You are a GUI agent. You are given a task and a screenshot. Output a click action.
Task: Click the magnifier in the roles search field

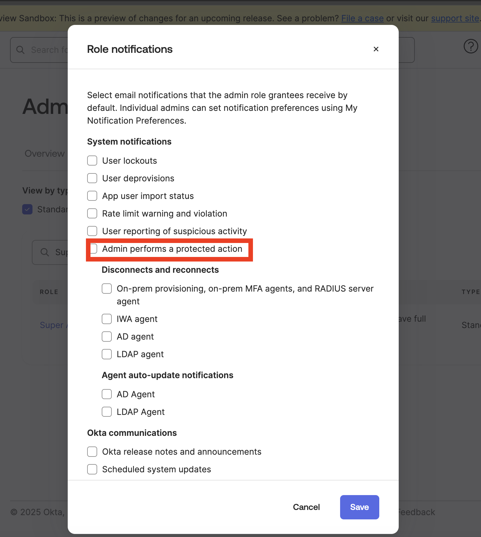point(44,252)
